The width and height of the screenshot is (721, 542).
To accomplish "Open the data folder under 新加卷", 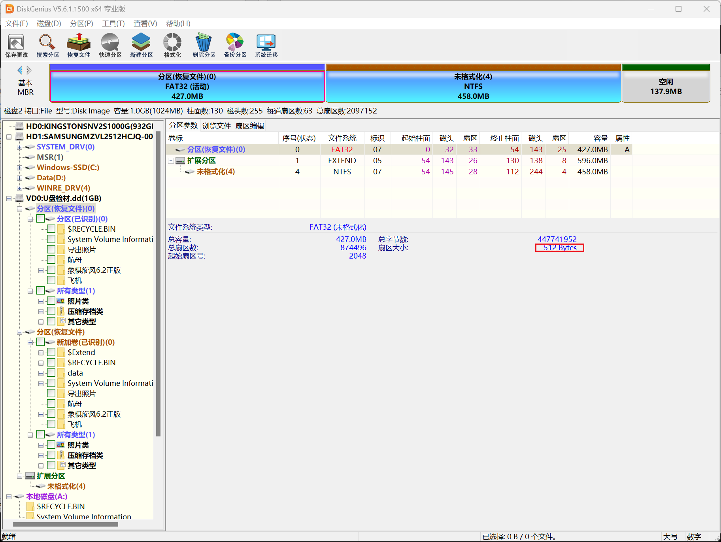I will 75,373.
